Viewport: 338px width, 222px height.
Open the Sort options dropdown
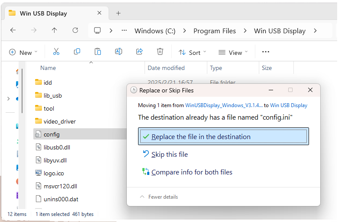click(x=193, y=52)
